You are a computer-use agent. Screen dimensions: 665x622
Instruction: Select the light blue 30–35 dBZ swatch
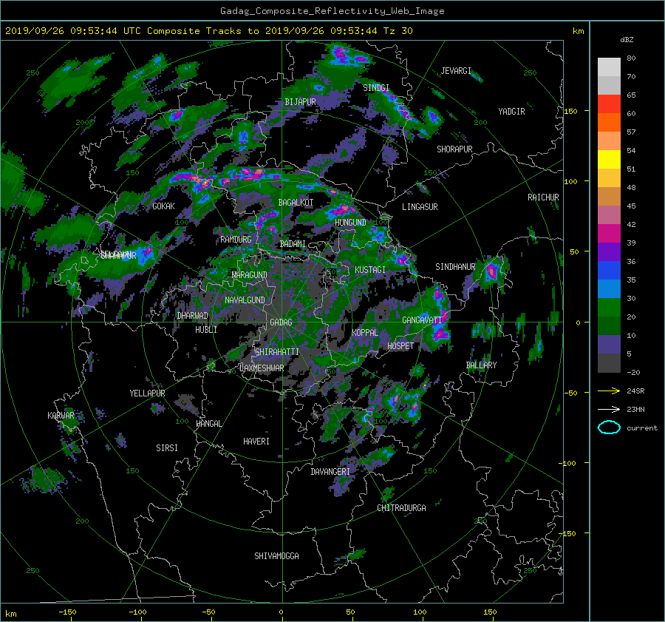(609, 289)
